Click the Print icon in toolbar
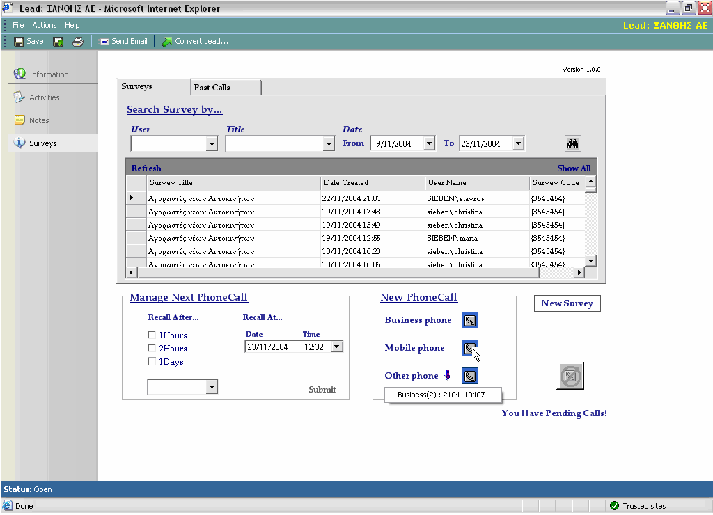The width and height of the screenshot is (713, 515). [x=78, y=42]
